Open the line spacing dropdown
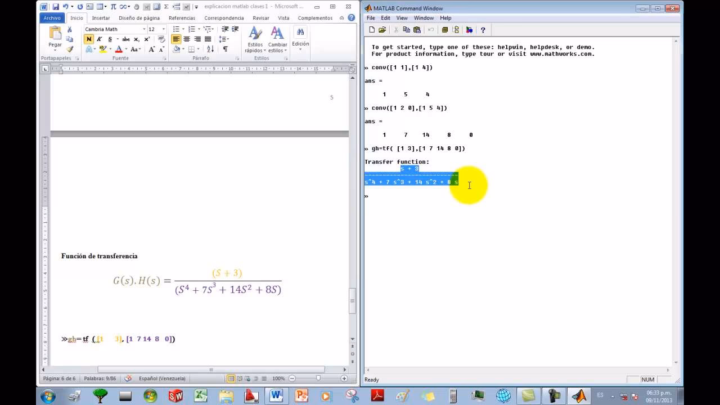Image resolution: width=720 pixels, height=405 pixels. (x=223, y=39)
